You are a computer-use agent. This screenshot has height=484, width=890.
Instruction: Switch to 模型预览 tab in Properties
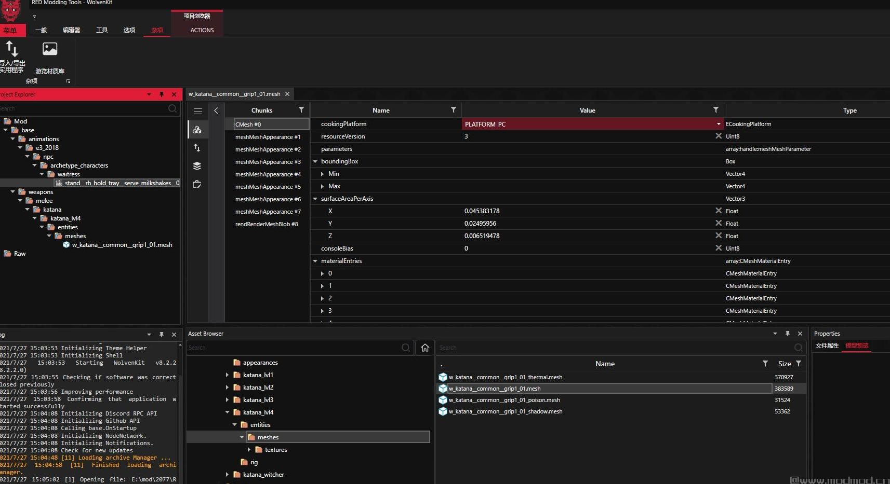click(x=857, y=345)
